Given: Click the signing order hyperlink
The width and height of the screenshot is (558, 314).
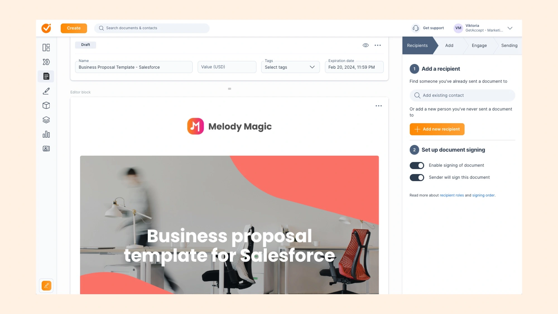Looking at the screenshot, I should pos(483,195).
